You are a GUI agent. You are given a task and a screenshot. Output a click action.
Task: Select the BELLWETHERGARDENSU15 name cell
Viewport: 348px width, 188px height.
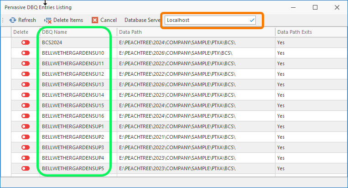coord(73,105)
